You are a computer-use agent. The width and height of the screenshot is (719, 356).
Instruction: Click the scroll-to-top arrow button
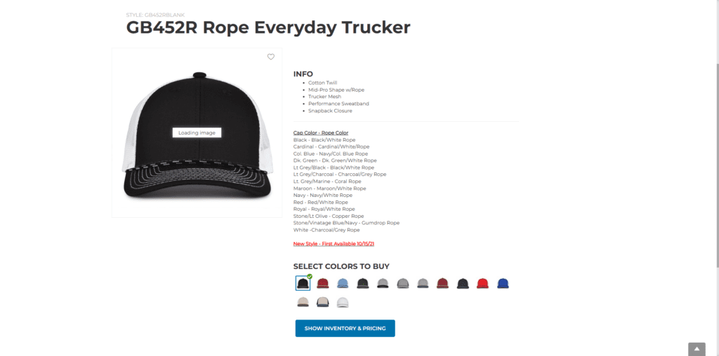697,349
